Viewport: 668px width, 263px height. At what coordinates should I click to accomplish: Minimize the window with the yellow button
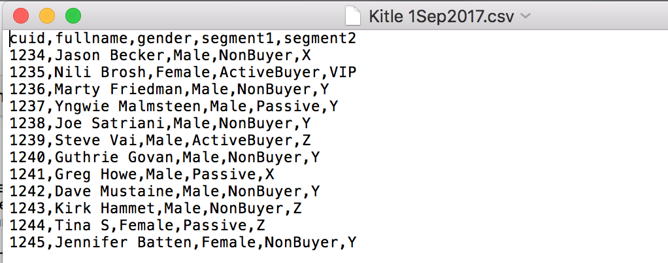pyautogui.click(x=47, y=16)
